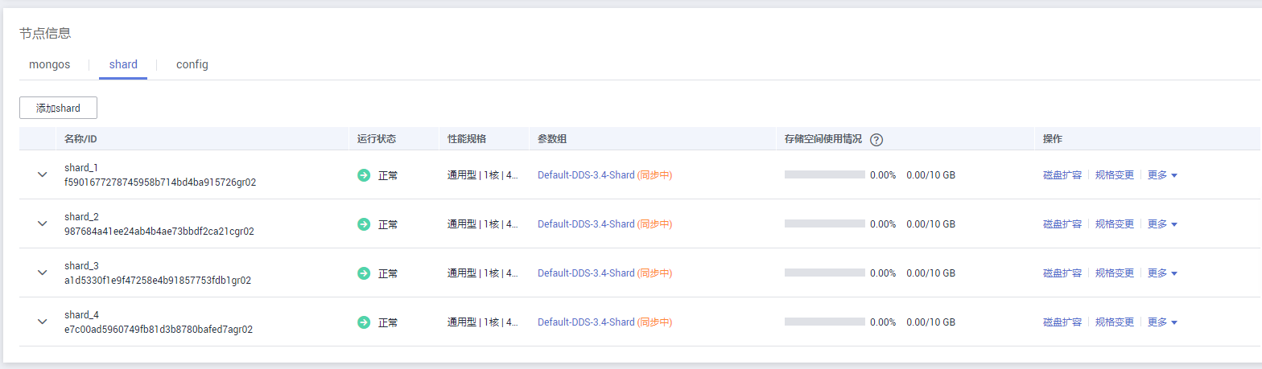Expand the shard_1 row details
This screenshot has width=1262, height=369.
(x=43, y=175)
